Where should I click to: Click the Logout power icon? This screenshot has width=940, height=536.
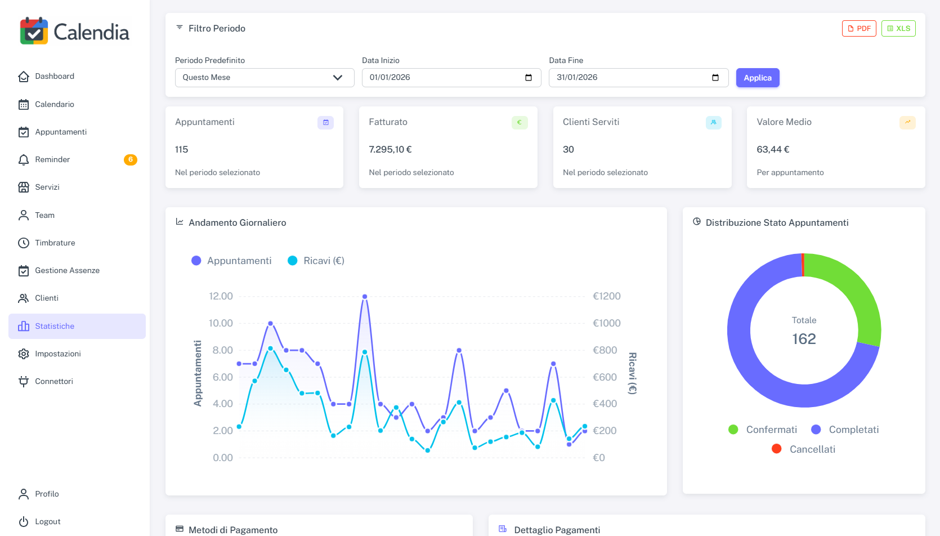point(24,522)
